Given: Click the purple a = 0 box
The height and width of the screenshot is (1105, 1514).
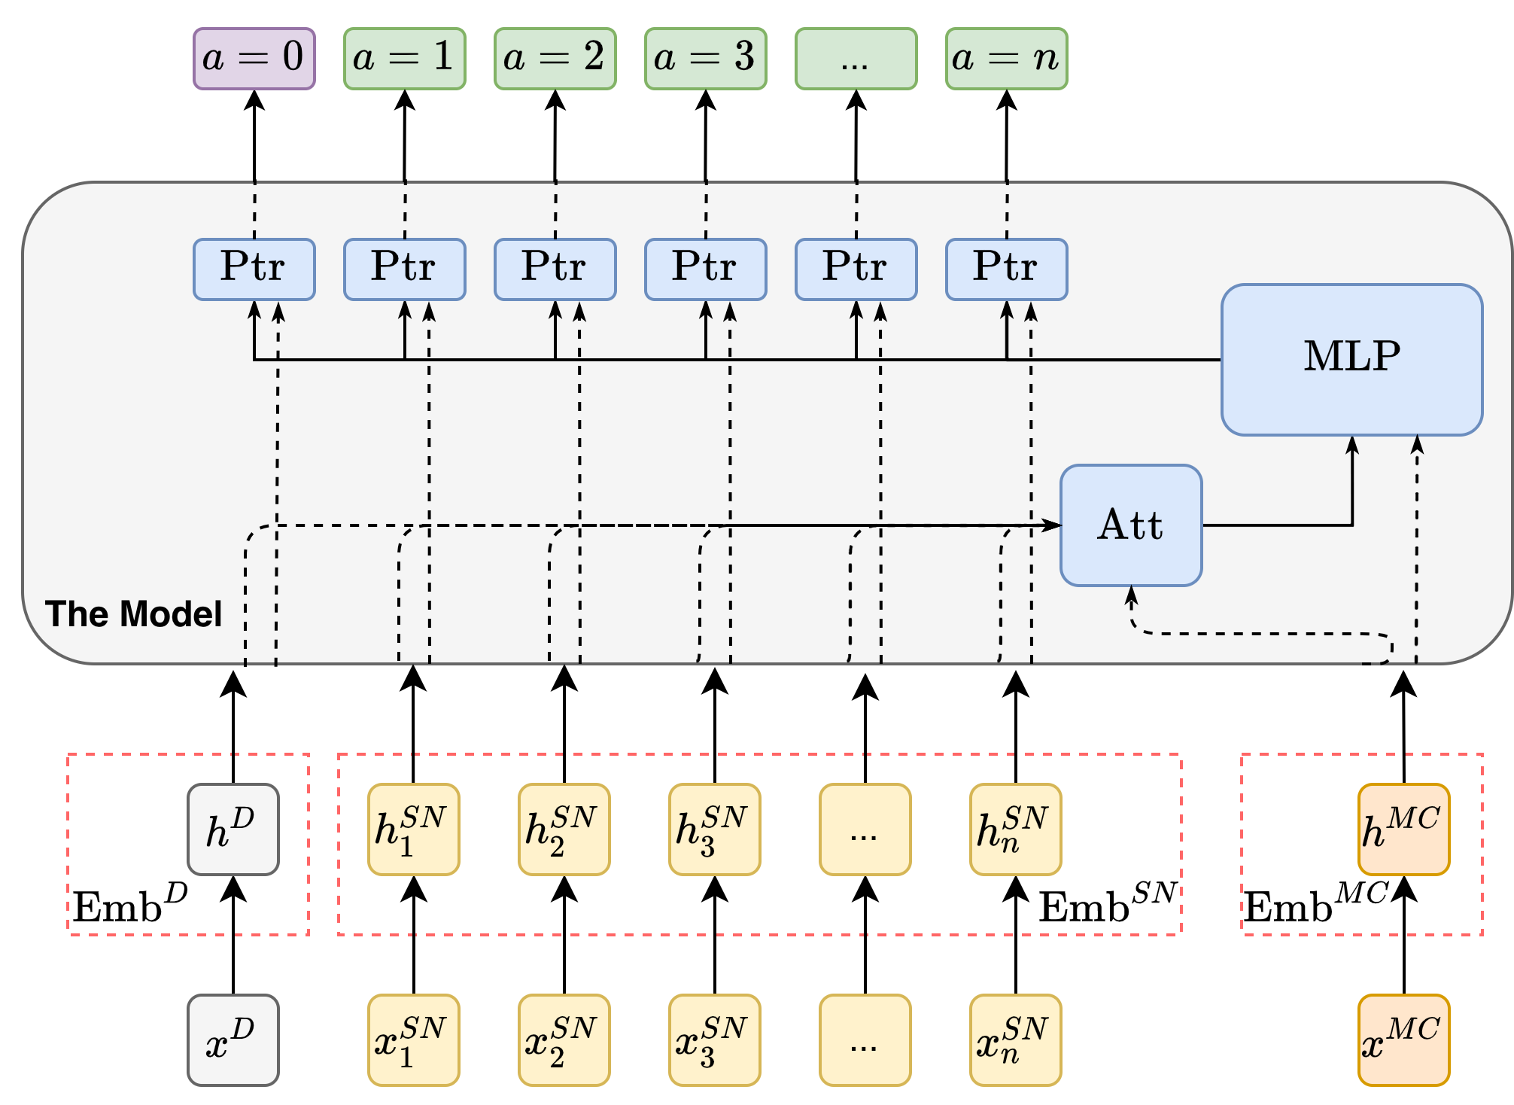Looking at the screenshot, I should (254, 59).
